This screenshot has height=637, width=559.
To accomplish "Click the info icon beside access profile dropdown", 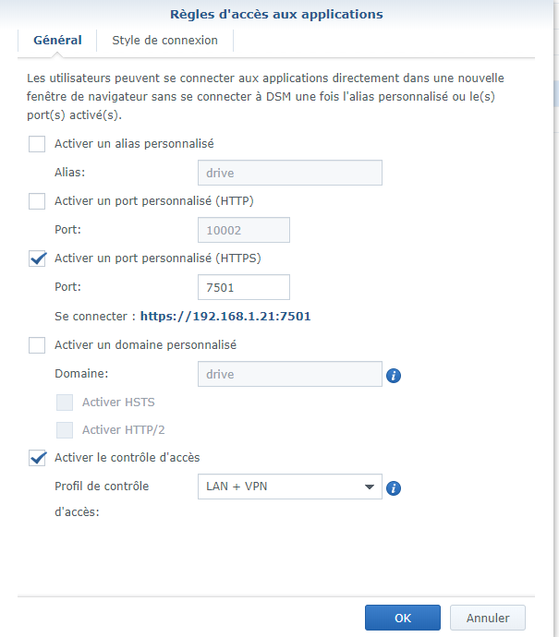I will point(393,488).
